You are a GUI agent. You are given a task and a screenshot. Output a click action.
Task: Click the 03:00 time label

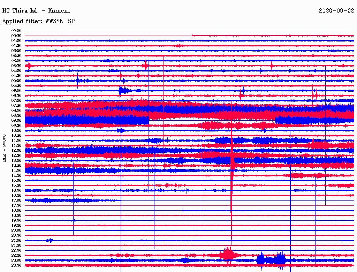click(x=16, y=61)
